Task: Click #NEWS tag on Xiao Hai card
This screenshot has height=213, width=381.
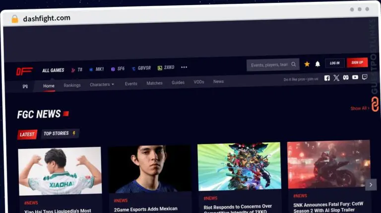Action: point(31,203)
